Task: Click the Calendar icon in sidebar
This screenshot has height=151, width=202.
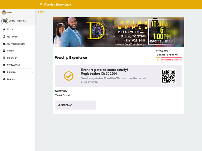Action: click(x=4, y=58)
